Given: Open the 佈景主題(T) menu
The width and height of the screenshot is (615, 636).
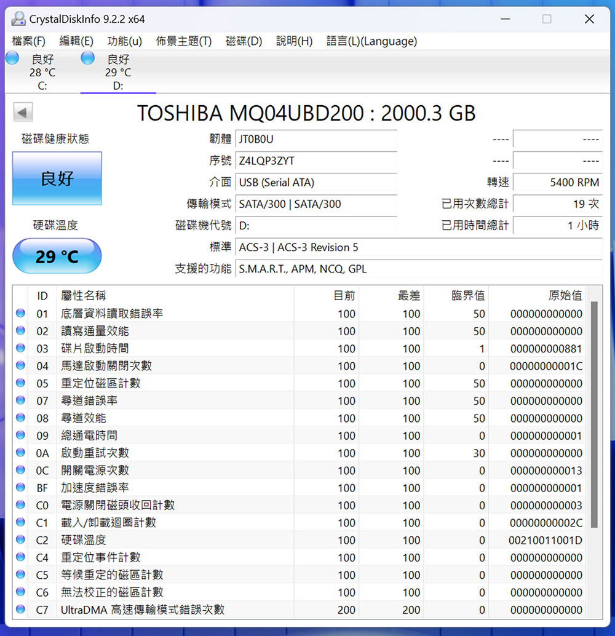Looking at the screenshot, I should click(x=183, y=41).
